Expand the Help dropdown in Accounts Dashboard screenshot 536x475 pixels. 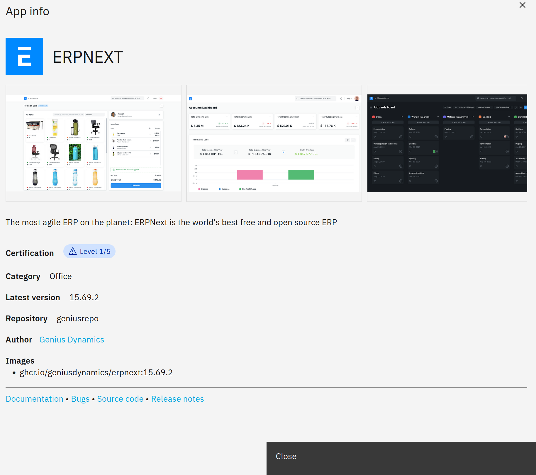[349, 99]
